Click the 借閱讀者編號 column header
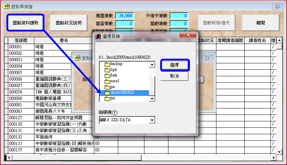Viewport: 287px width, 165px height. [230, 40]
